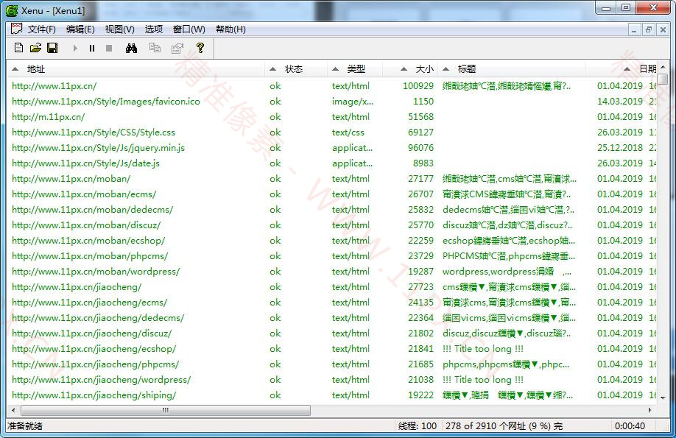Sort by the 类型 column header

(x=355, y=69)
